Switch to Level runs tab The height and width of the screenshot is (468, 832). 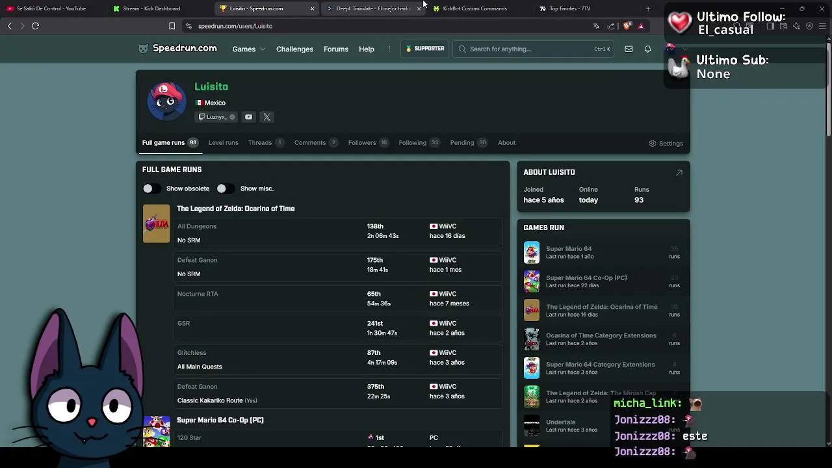point(223,143)
